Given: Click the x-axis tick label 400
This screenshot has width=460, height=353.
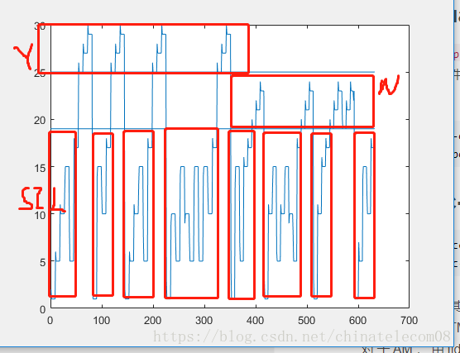Looking at the screenshot, I should [x=256, y=321].
